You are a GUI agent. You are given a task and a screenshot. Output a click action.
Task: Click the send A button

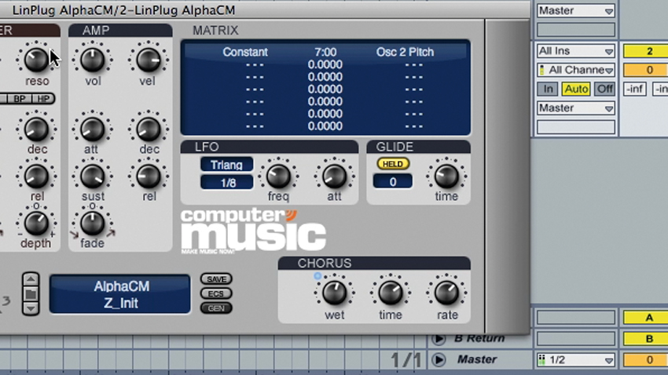pos(648,318)
